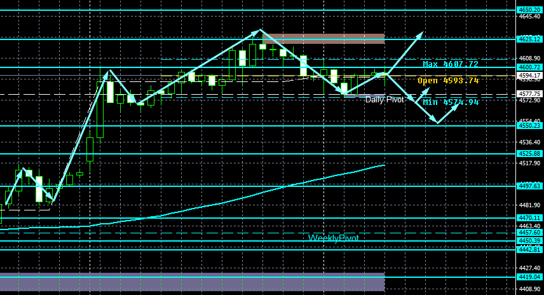Select the current price 4594.17 label

(x=530, y=75)
